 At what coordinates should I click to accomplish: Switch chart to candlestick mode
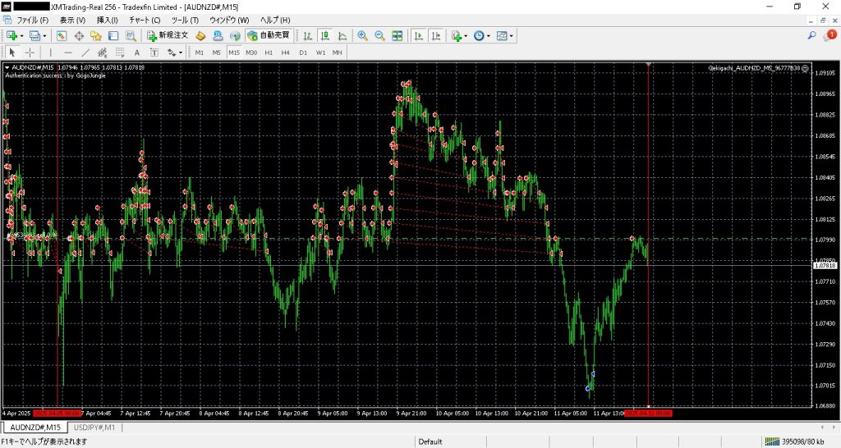[x=325, y=36]
